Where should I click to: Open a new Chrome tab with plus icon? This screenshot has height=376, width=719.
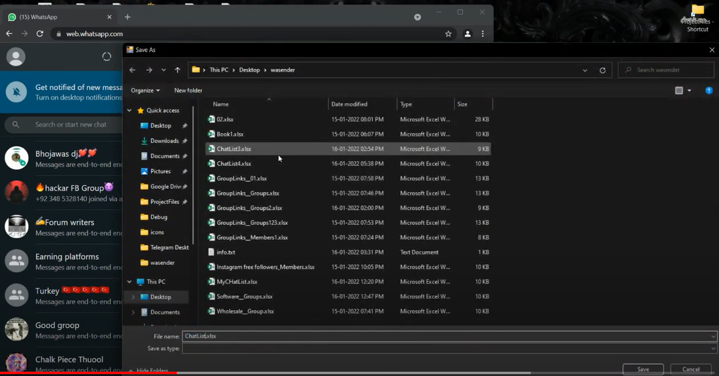[x=128, y=17]
